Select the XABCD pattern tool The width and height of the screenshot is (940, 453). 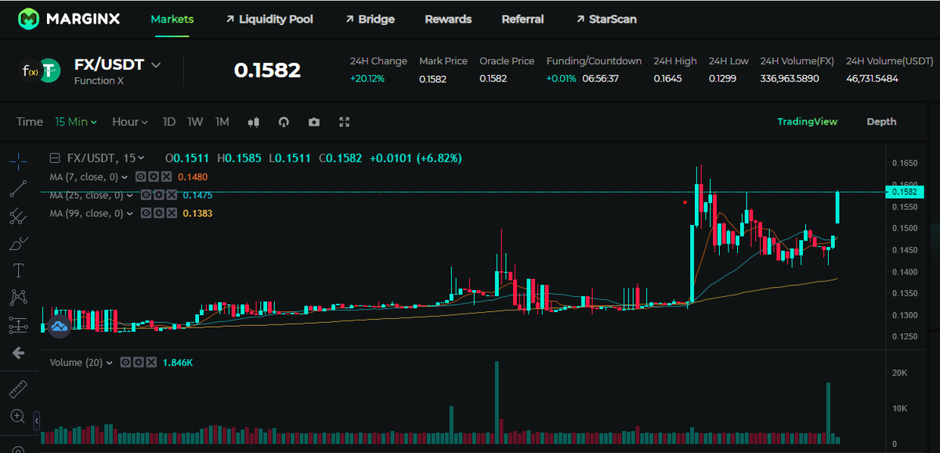19,297
